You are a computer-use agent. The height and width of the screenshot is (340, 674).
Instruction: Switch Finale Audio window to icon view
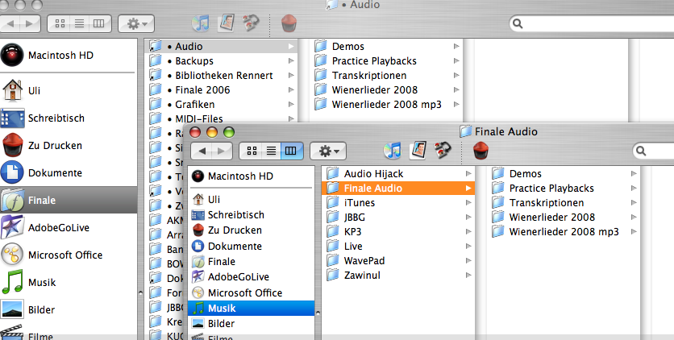point(252,151)
